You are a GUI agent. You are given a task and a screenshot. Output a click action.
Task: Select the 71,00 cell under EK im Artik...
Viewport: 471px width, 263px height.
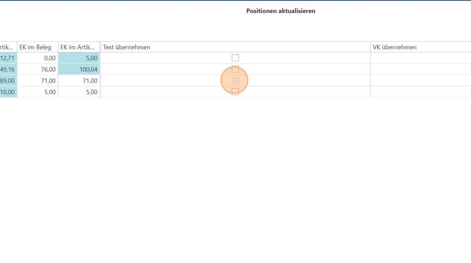(79, 81)
